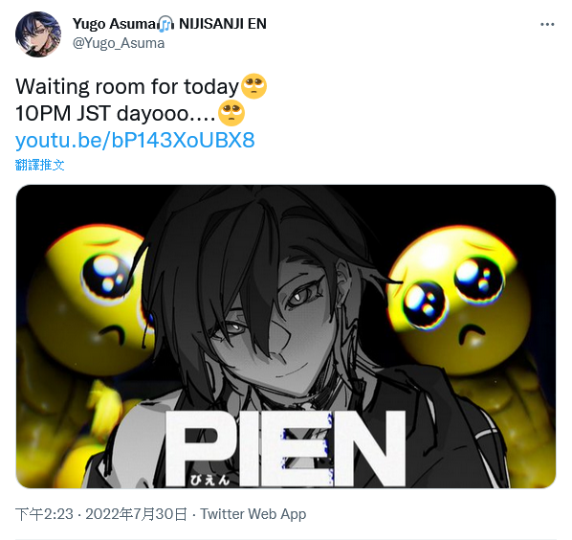The width and height of the screenshot is (572, 540).
Task: Open the PIEN stream thumbnail image
Action: pyautogui.click(x=286, y=336)
